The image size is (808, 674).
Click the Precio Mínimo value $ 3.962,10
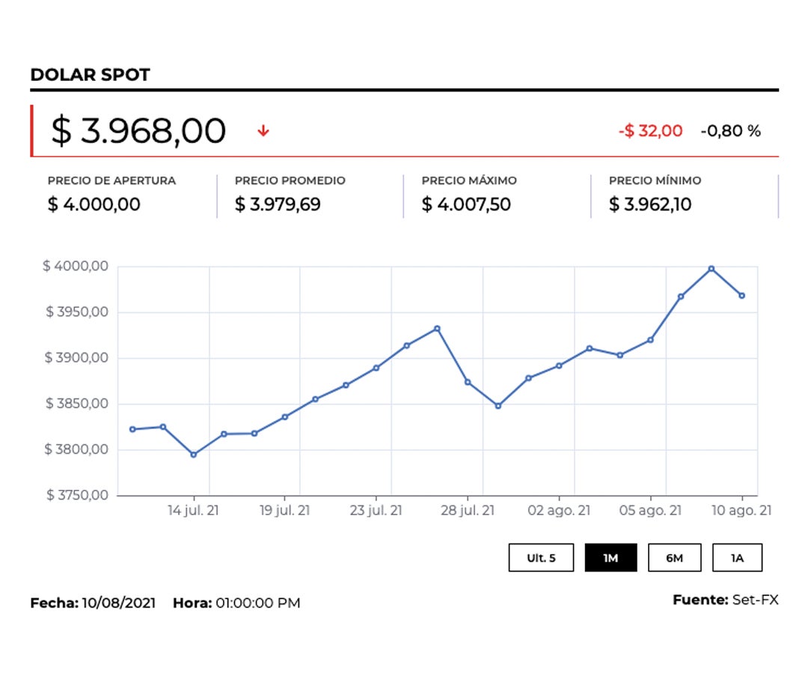pyautogui.click(x=650, y=204)
